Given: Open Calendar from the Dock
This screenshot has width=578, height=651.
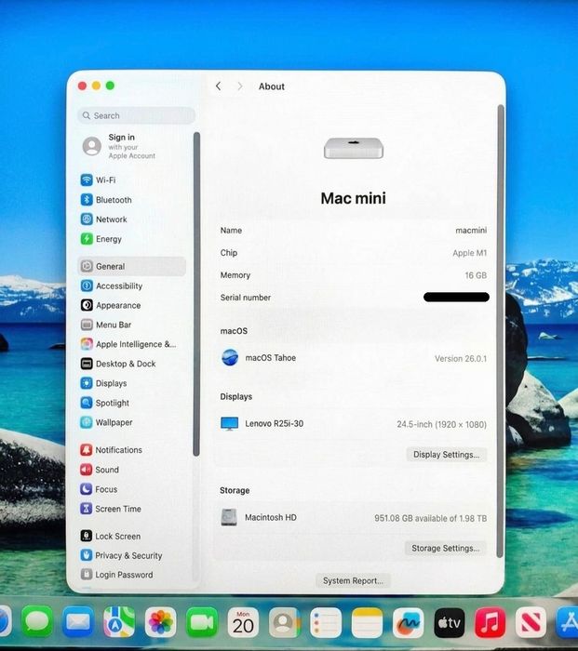Looking at the screenshot, I should tap(243, 622).
